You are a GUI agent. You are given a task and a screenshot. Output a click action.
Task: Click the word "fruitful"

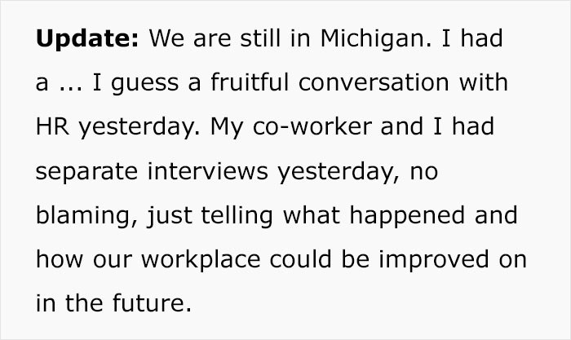(250, 82)
